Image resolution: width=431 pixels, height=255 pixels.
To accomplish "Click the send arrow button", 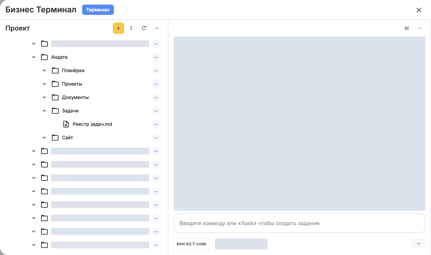I will 418,244.
